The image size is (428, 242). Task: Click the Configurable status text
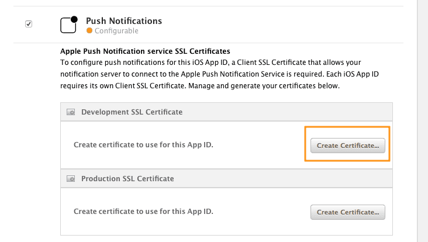pyautogui.click(x=116, y=31)
